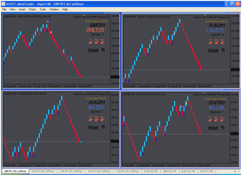Screen dimensions: 242x175
Task: Click the Tr bomb icon on CHFJPY chart
Action: pos(210,120)
